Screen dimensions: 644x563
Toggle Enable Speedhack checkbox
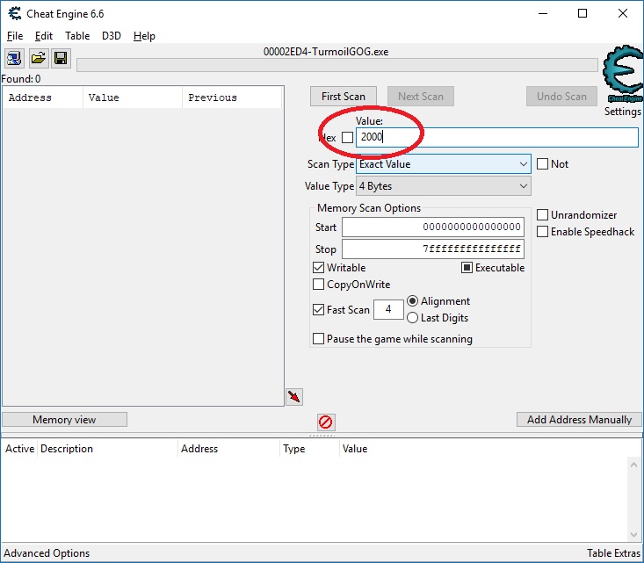[x=543, y=232]
